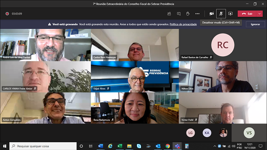
Task: Open File Explorer from taskbar
Action: point(129,146)
